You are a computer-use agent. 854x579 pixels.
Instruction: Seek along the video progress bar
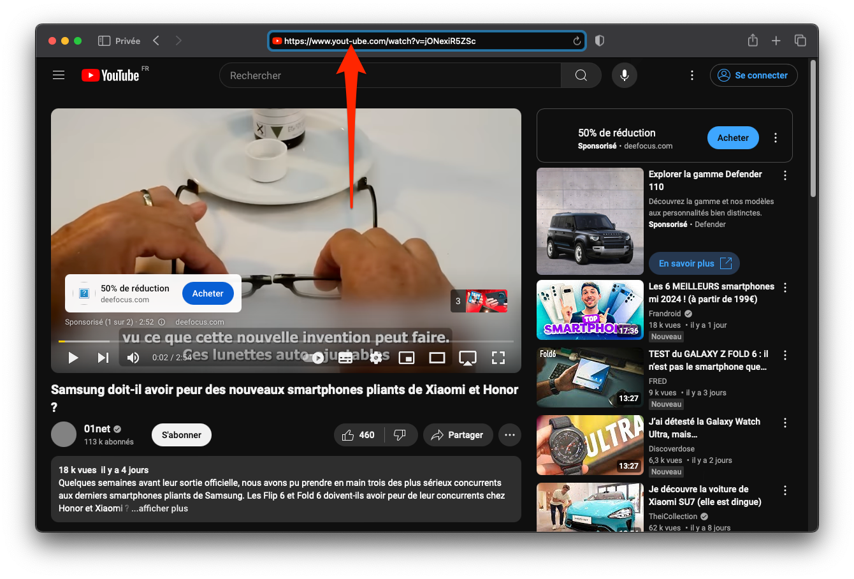[x=286, y=341]
